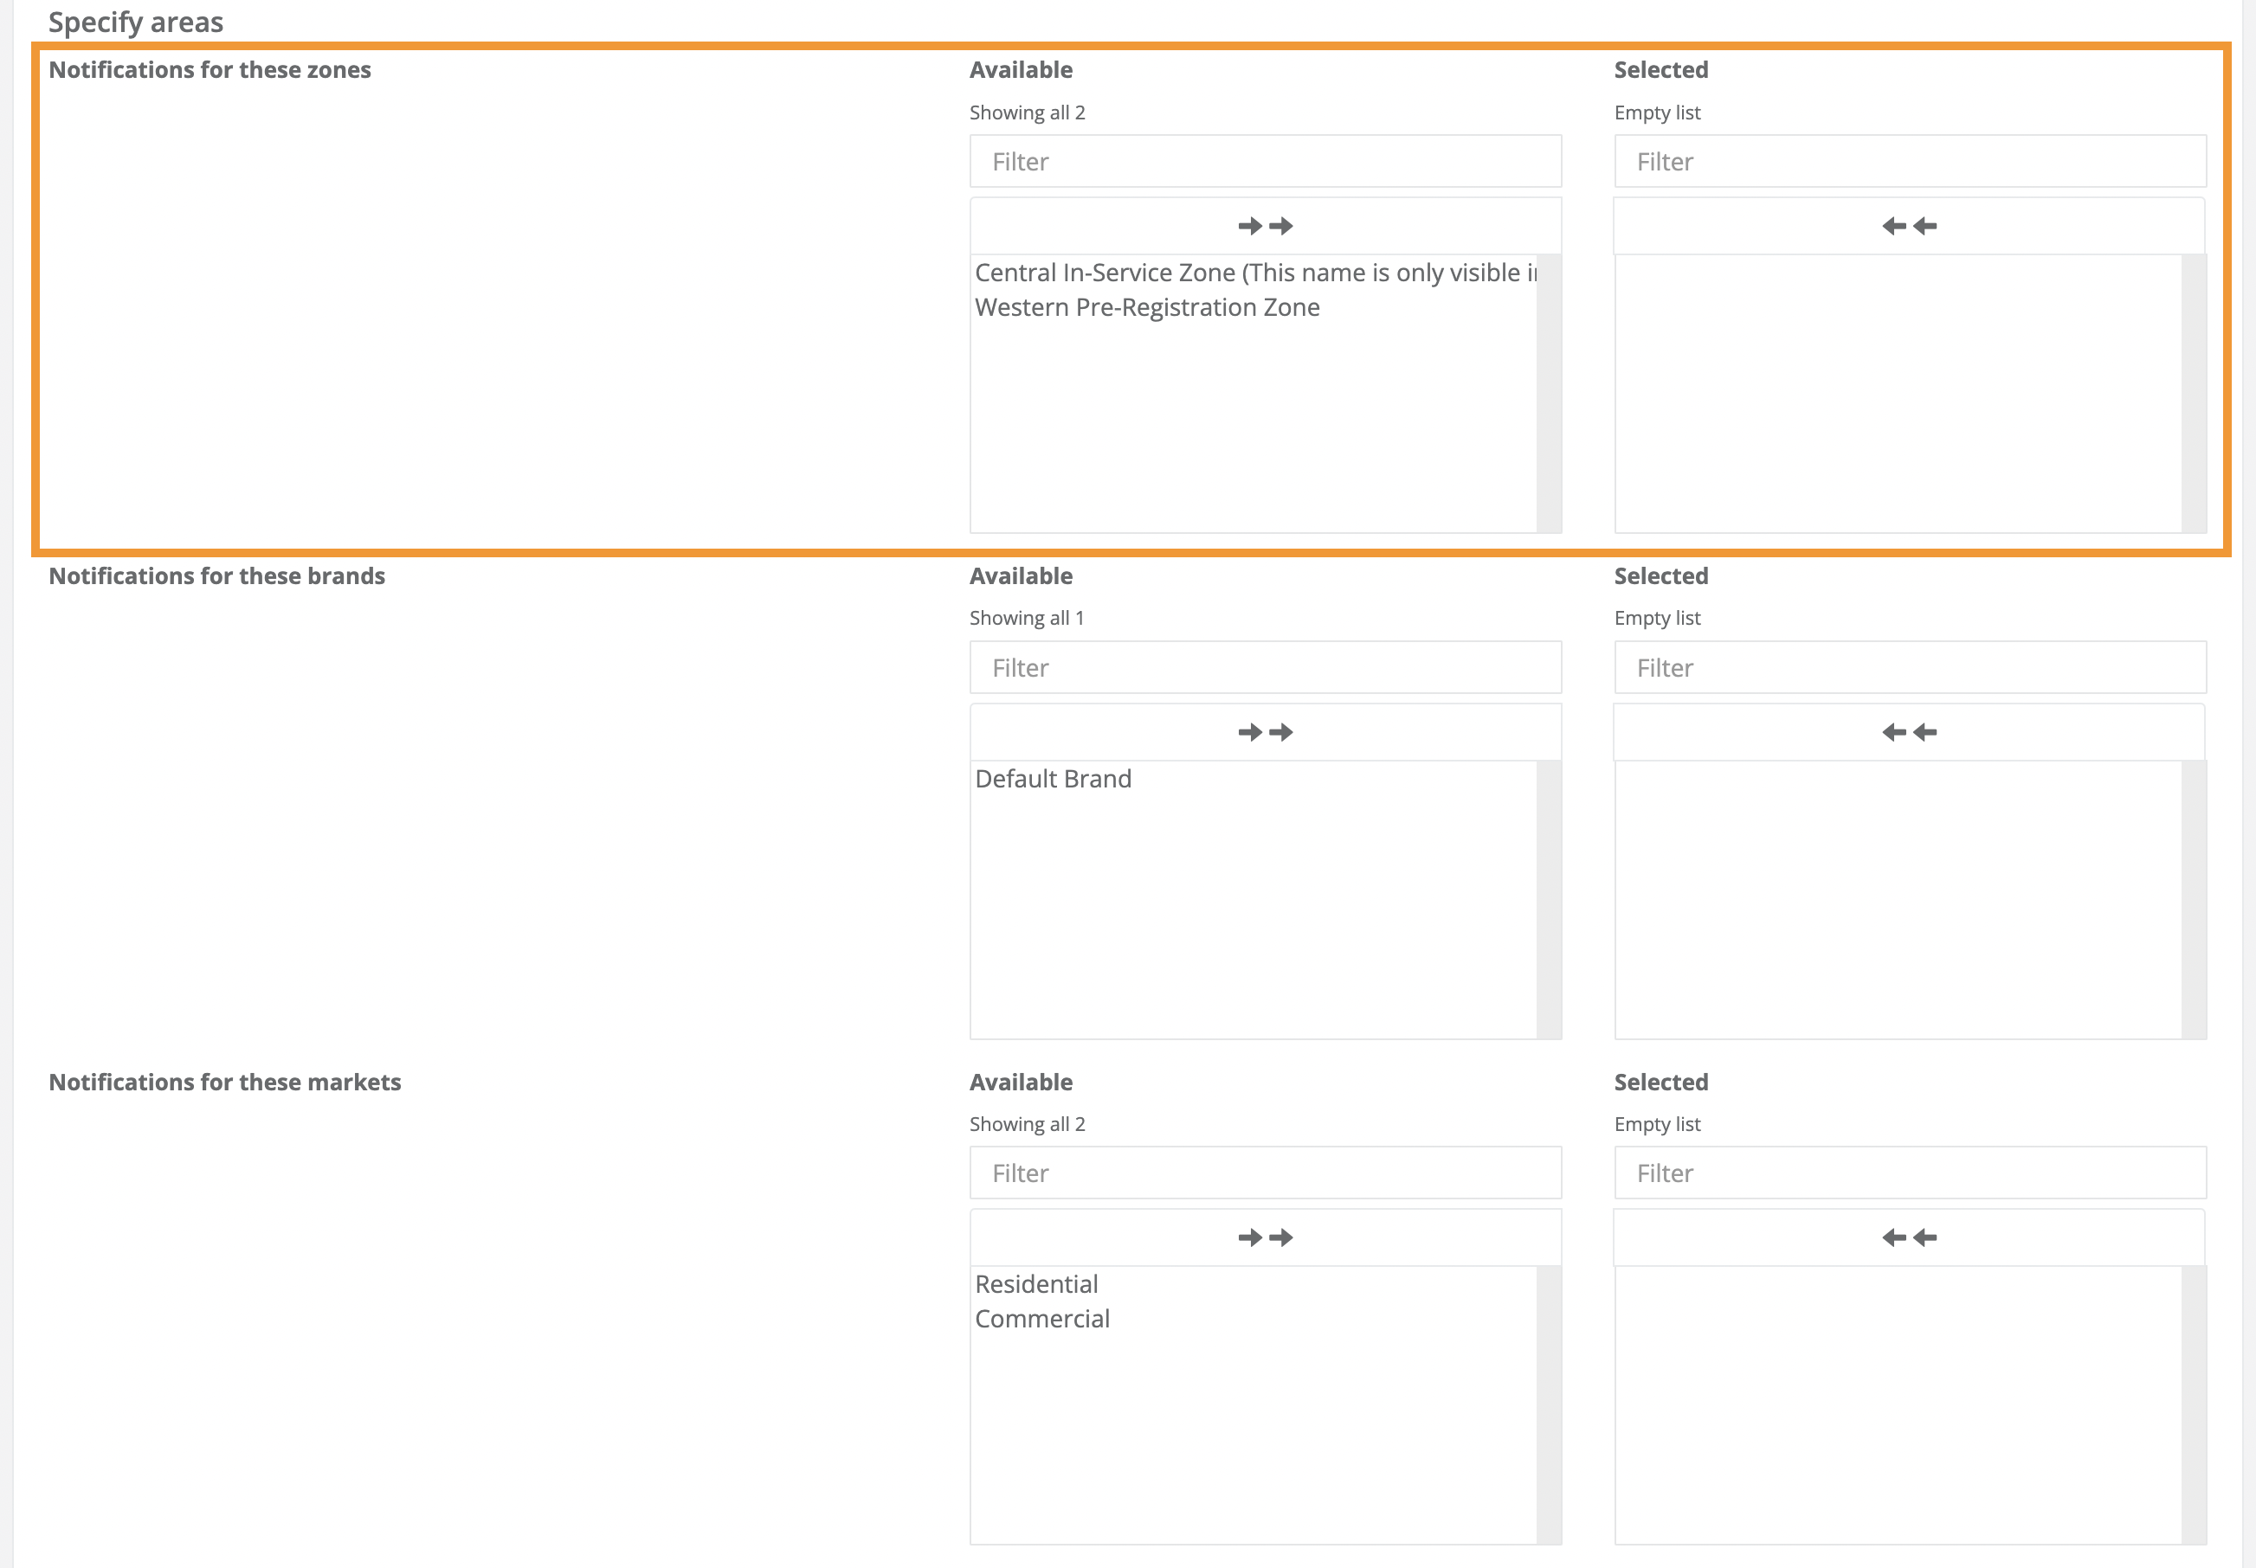Click move-all-right arrows for brands
Viewport: 2256px width, 1568px height.
pyautogui.click(x=1265, y=732)
